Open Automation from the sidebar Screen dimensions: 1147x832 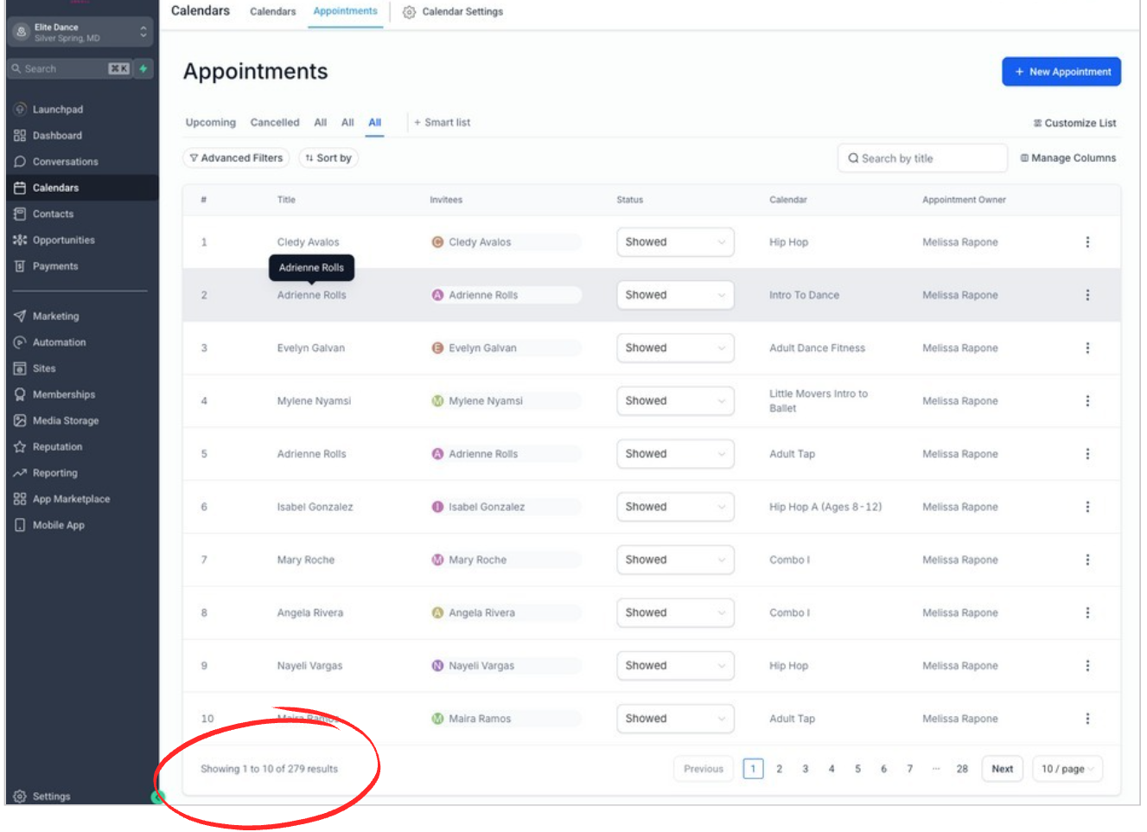pos(59,342)
